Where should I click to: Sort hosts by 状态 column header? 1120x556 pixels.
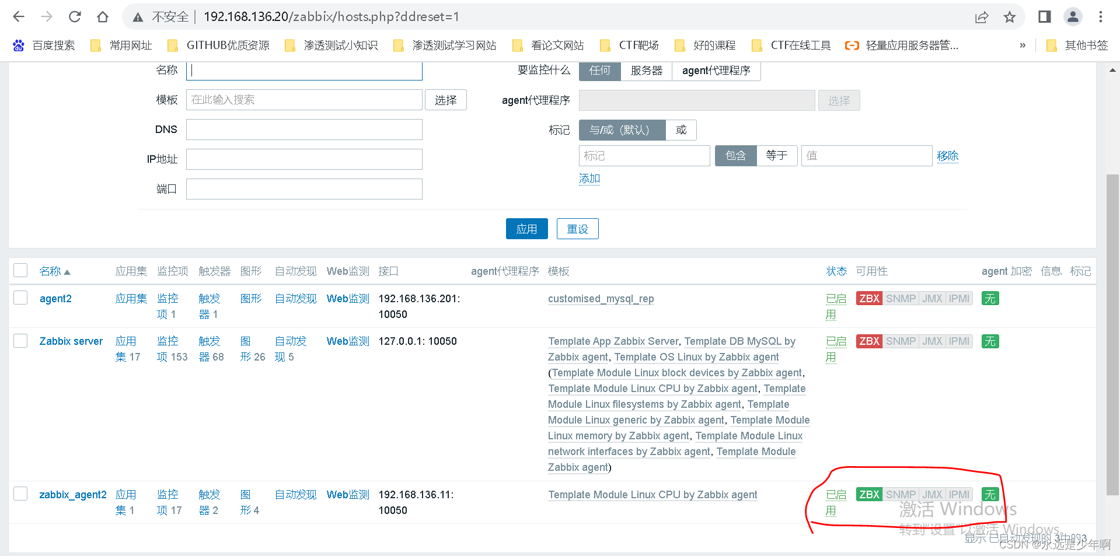click(836, 271)
